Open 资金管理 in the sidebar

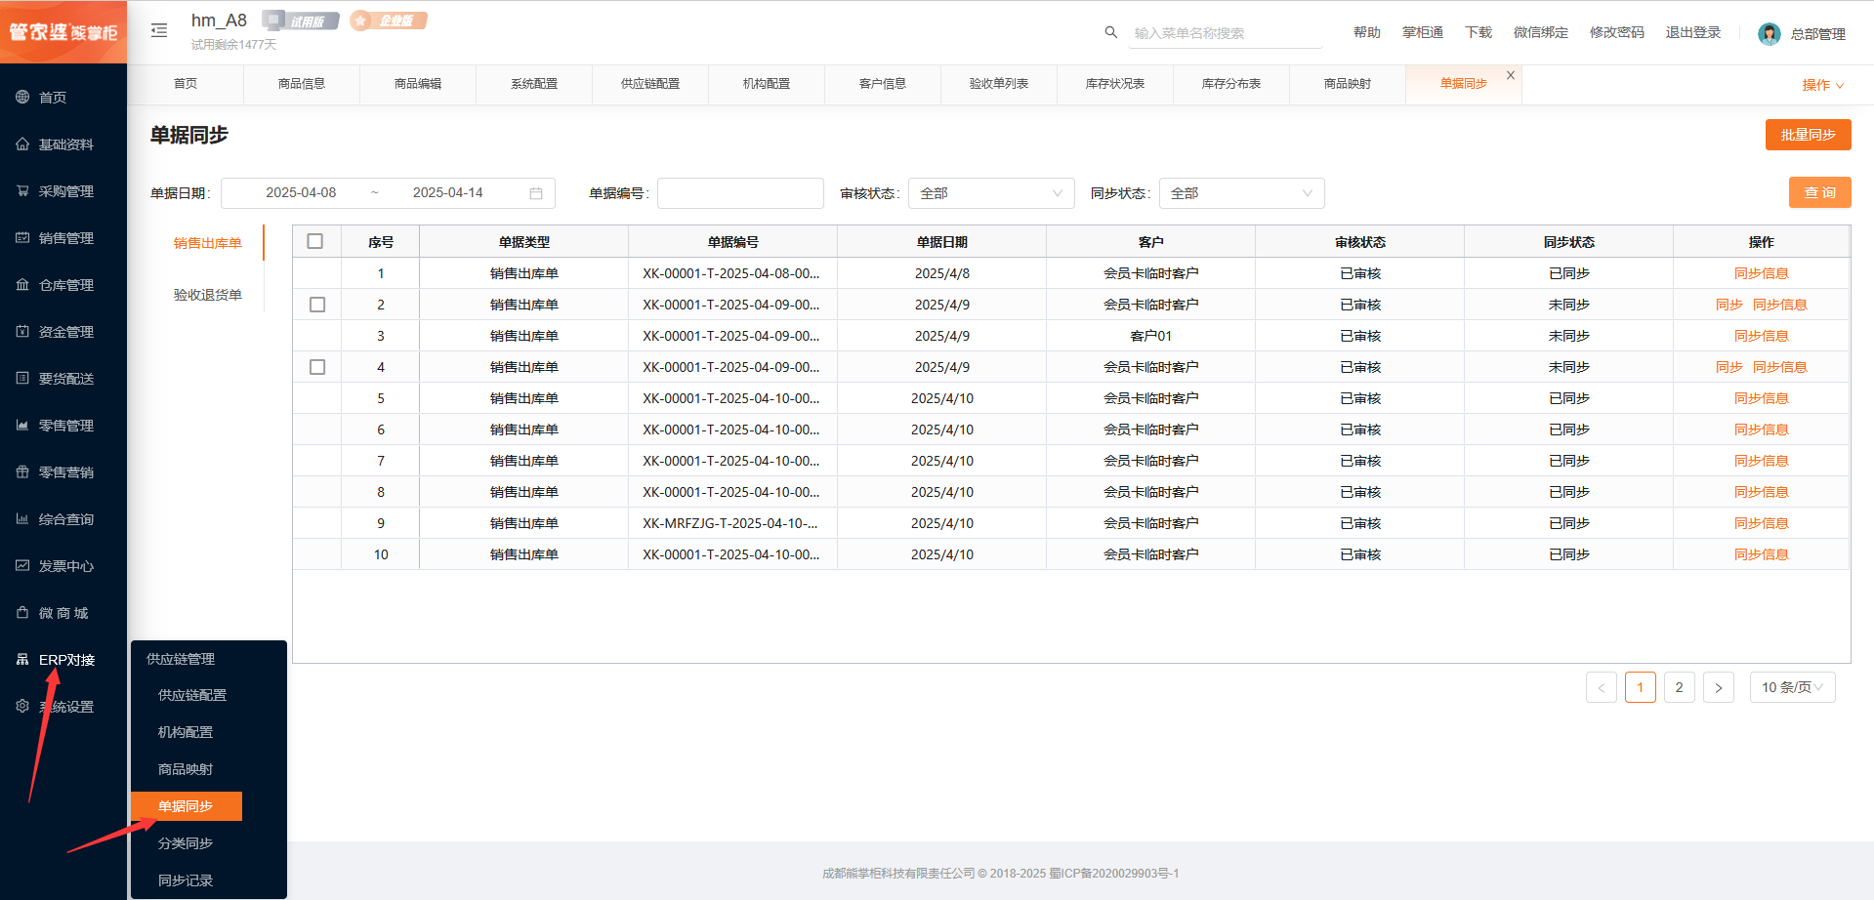65,332
